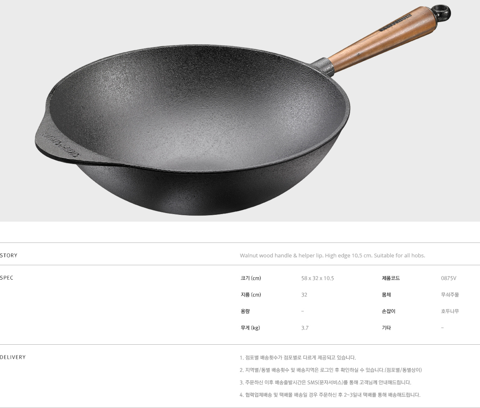Click the 호두나무 handle material value
This screenshot has height=408, width=480.
[x=450, y=311]
